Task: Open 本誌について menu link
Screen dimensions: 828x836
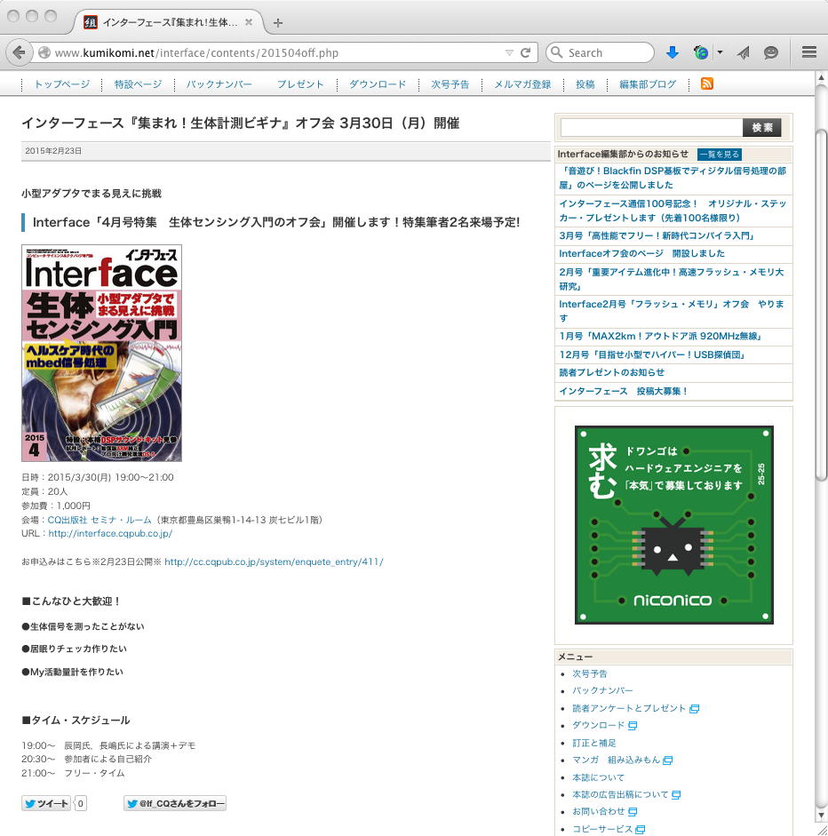Action: pos(598,777)
